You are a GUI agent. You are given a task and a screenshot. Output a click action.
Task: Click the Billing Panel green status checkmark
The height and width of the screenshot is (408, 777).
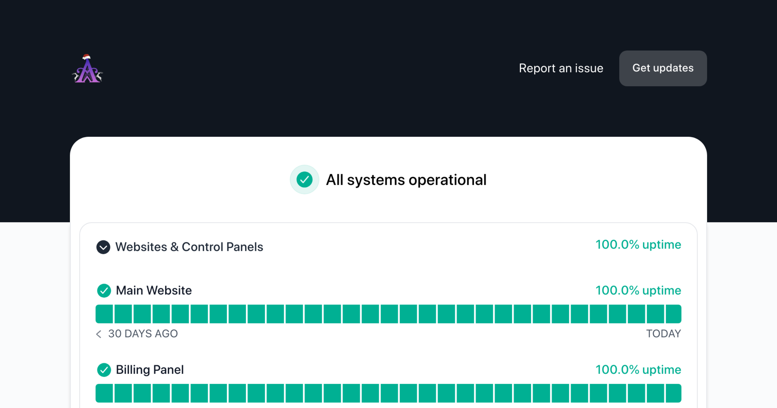(x=104, y=370)
